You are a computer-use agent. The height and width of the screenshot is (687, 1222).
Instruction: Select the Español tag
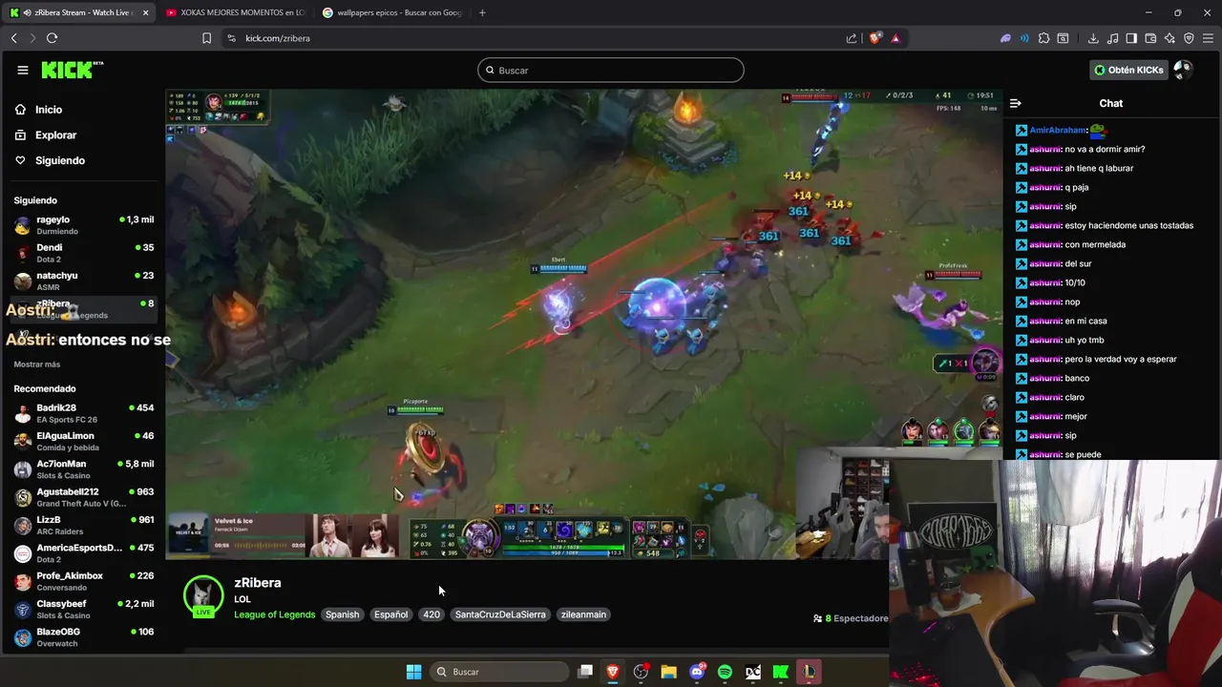[390, 614]
